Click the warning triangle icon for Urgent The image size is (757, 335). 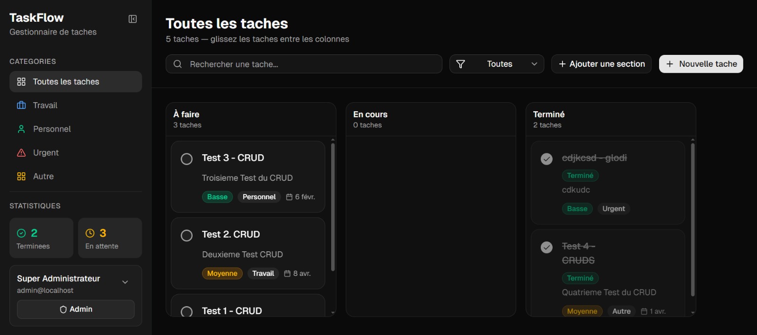(21, 152)
